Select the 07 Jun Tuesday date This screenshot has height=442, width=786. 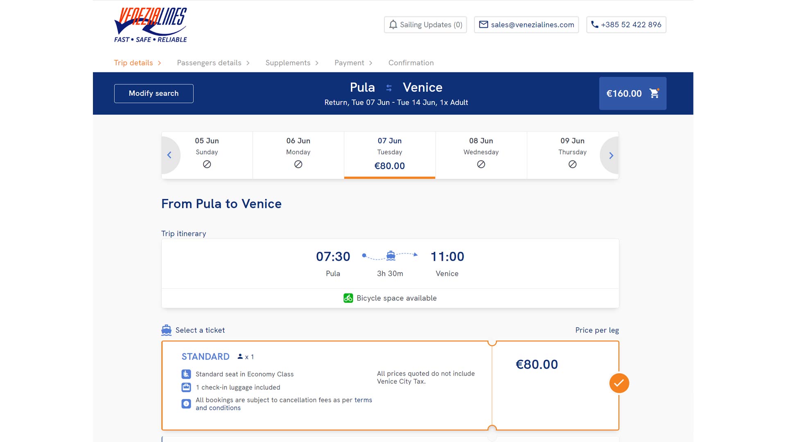(389, 155)
